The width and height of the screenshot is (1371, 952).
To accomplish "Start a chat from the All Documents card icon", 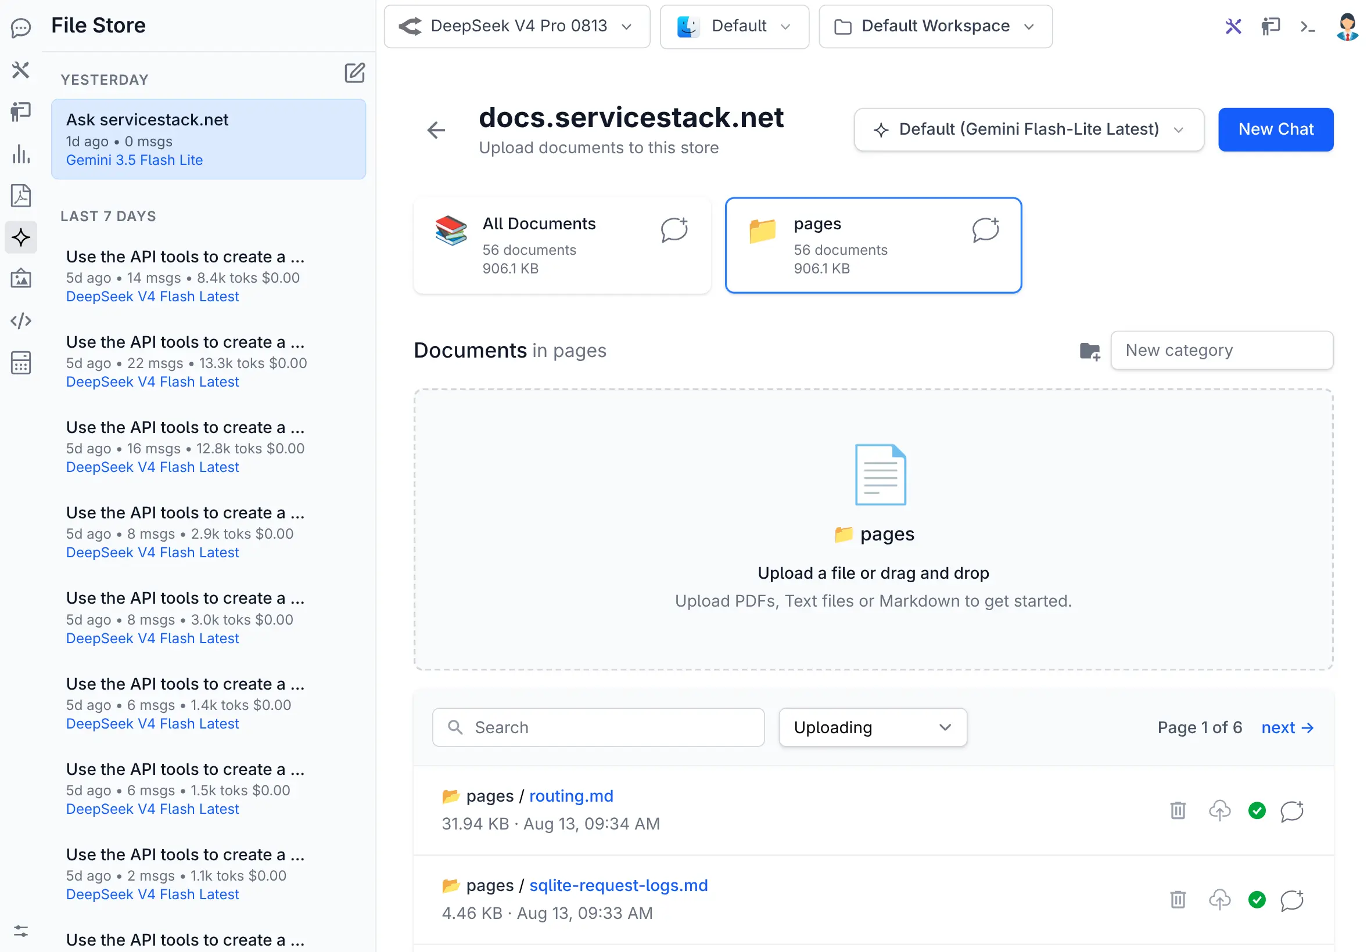I will tap(674, 230).
